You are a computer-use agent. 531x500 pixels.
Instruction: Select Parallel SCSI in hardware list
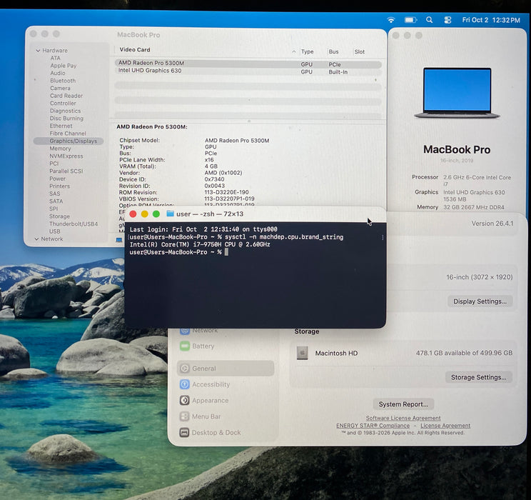tap(66, 171)
